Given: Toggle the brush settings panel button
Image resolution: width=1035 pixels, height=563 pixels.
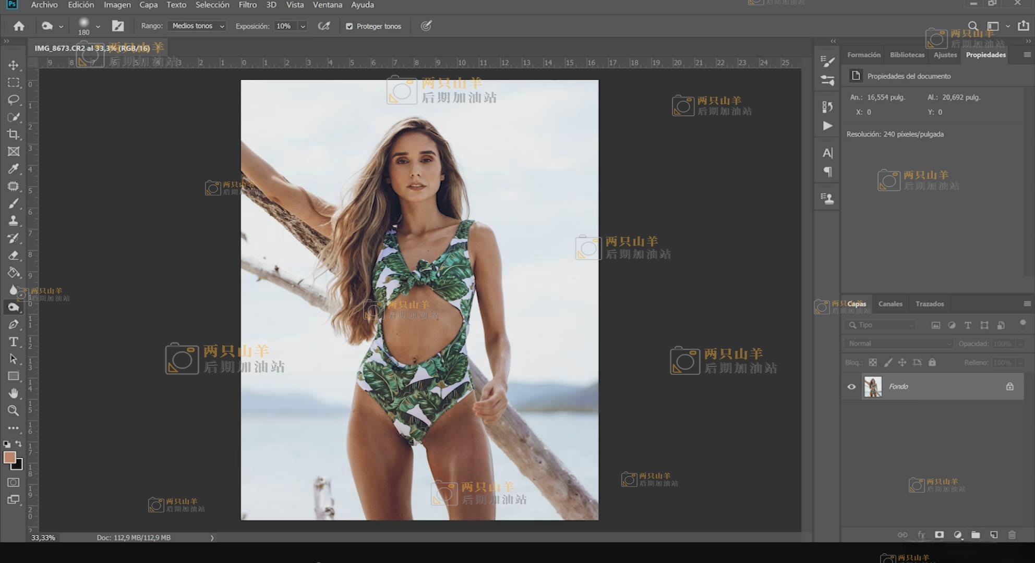Looking at the screenshot, I should point(118,26).
